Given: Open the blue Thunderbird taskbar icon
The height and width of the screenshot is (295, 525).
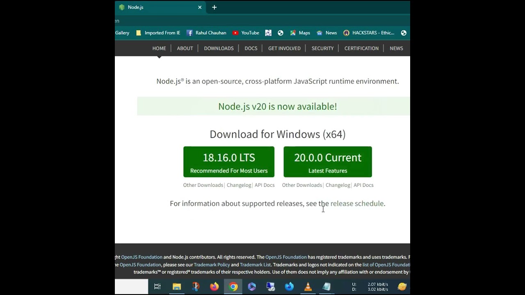Looking at the screenshot, I should (289, 287).
